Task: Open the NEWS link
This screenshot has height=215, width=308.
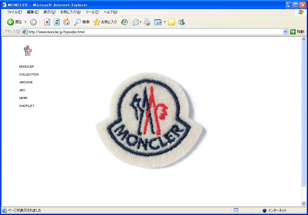Action: click(23, 98)
